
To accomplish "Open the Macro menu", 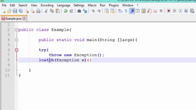I will 92,5.
